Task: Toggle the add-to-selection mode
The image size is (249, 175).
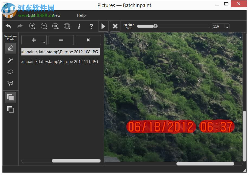Action: [x=10, y=97]
